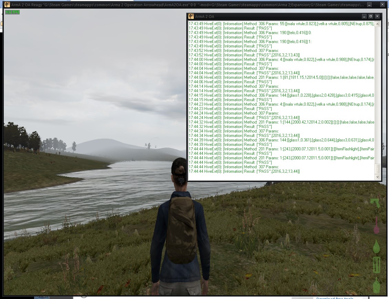Minimize the ArmA 2 OA Reagy game window
The height and width of the screenshot is (299, 389).
tap(369, 4)
